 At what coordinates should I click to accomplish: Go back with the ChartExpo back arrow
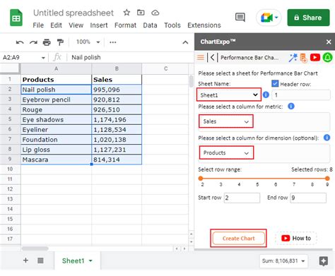(x=212, y=57)
